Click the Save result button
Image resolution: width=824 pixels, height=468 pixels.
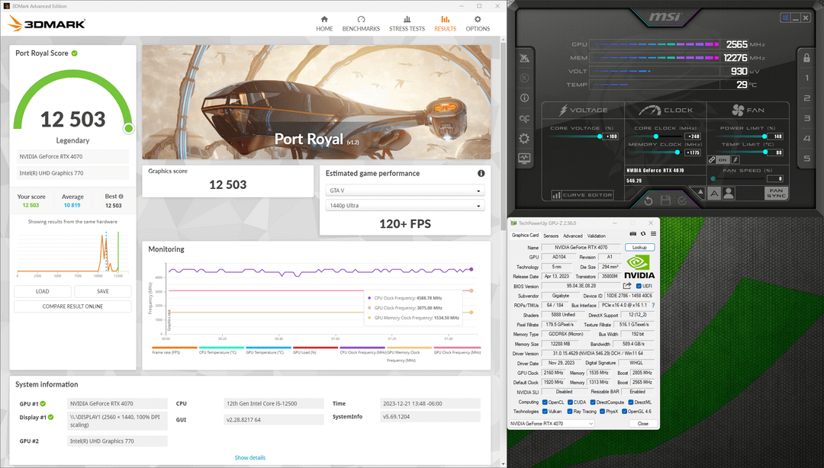click(103, 291)
